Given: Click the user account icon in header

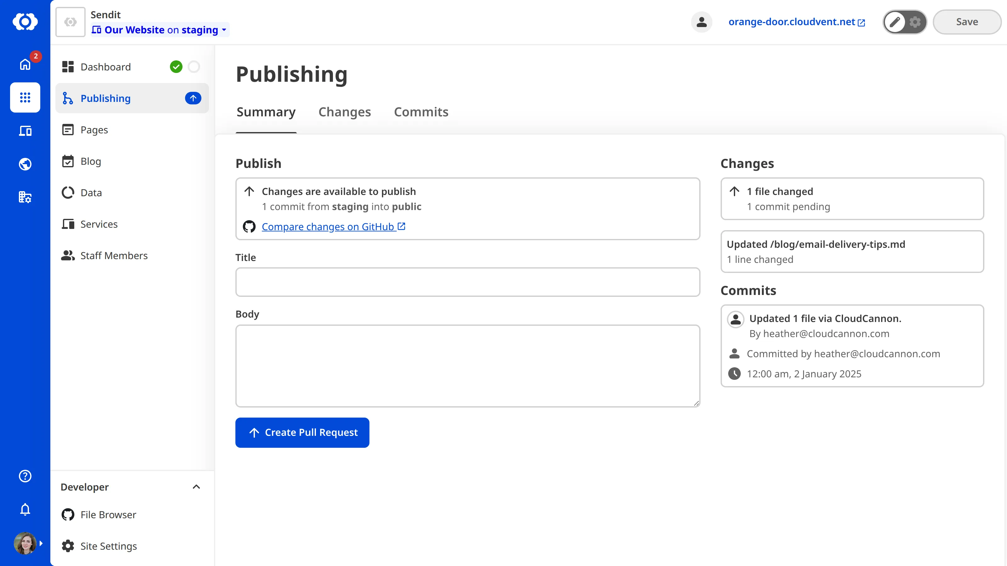Looking at the screenshot, I should (701, 22).
